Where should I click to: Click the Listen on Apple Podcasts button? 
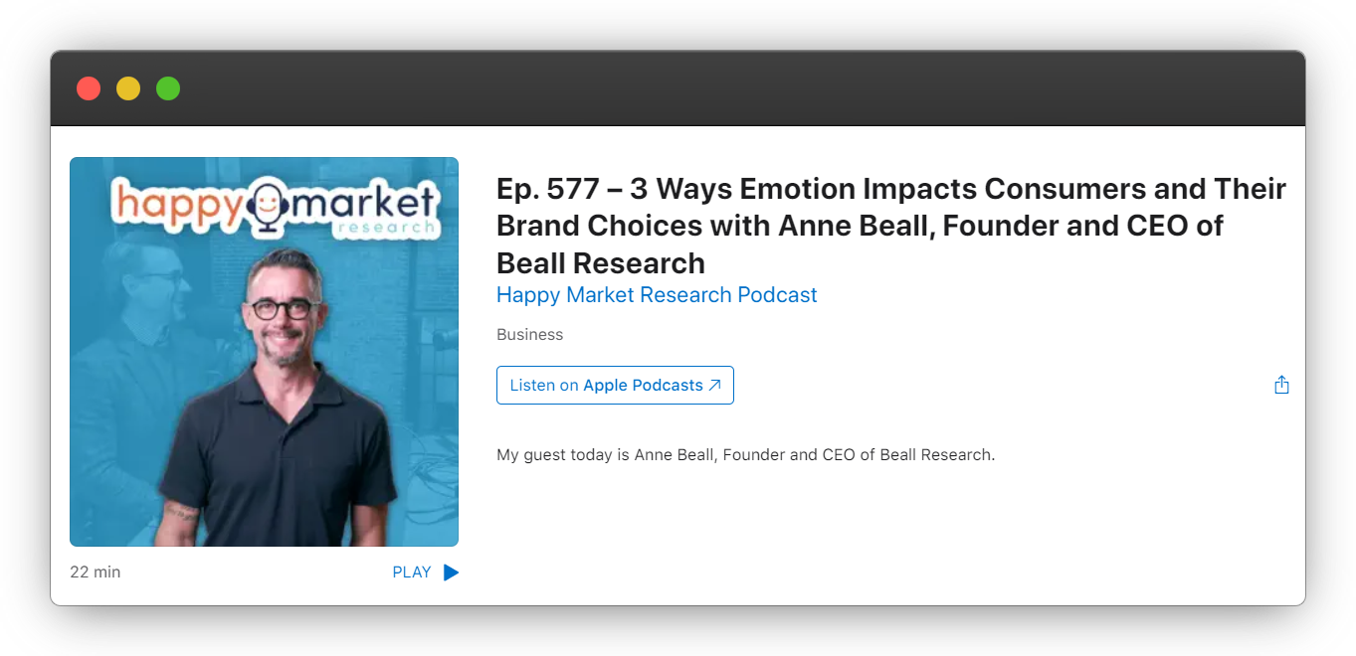(x=615, y=385)
